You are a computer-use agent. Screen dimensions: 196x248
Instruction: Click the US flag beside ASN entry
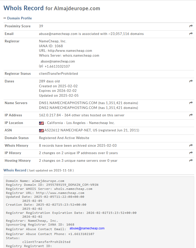pyautogui.click(x=41, y=130)
